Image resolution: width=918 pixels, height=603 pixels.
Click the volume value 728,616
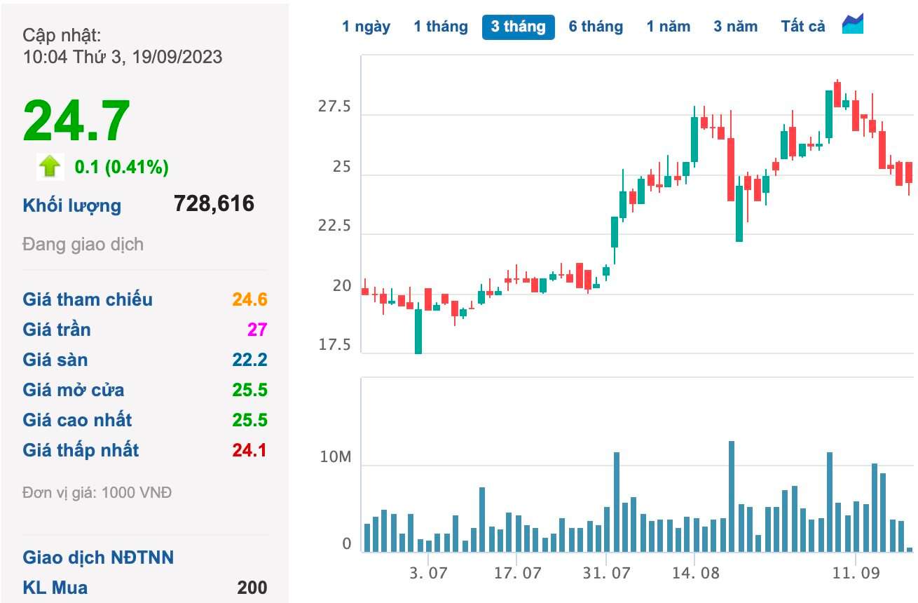tap(214, 204)
